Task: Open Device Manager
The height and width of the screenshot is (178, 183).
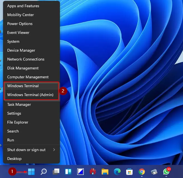Action: coord(31,50)
